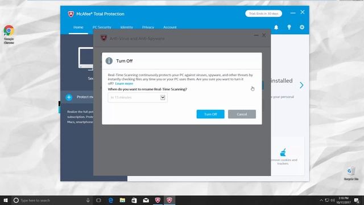This screenshot has height=205, width=364.
Task: Go to next card with right chevron
Action: click(x=301, y=85)
